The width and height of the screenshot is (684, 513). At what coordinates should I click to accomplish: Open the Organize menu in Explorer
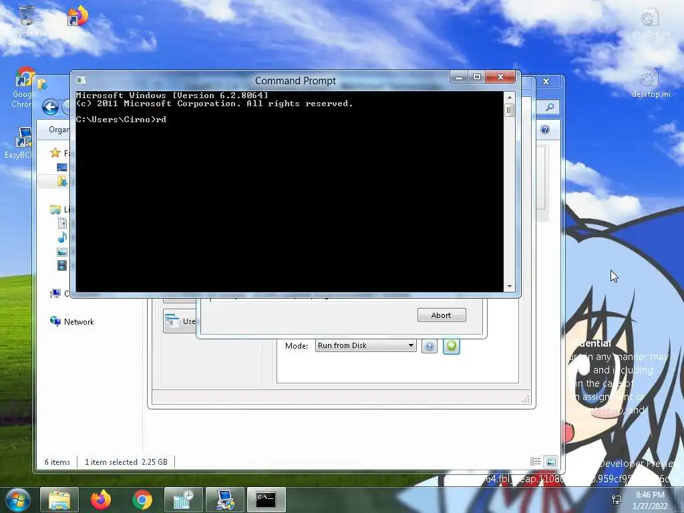[59, 130]
